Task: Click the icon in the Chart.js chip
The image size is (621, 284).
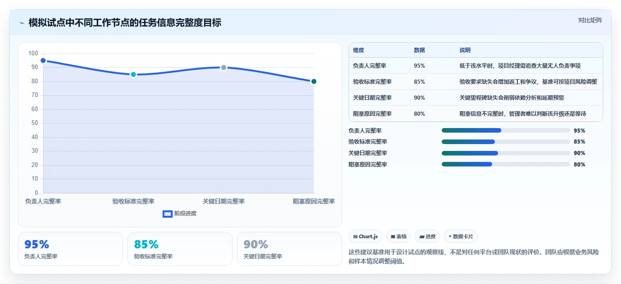Action: 355,237
